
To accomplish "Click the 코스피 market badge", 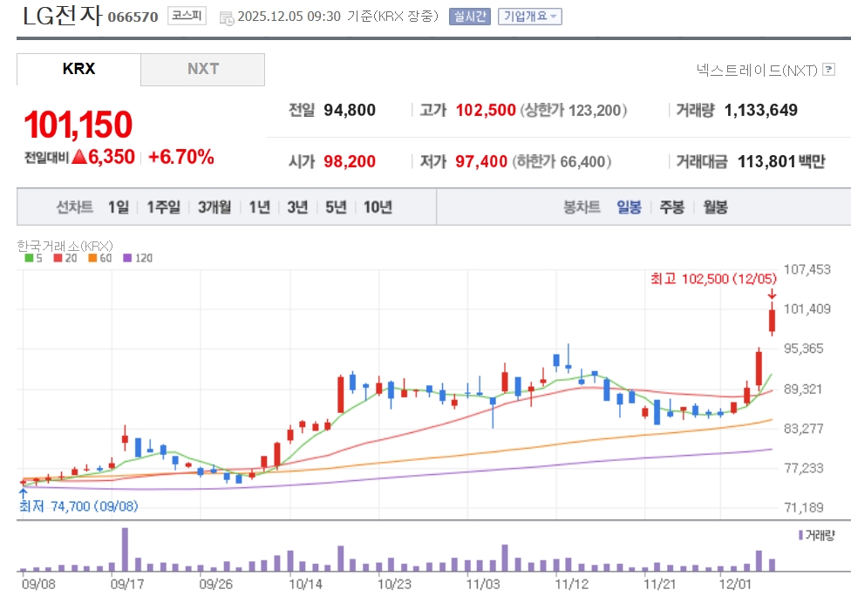I will (187, 16).
